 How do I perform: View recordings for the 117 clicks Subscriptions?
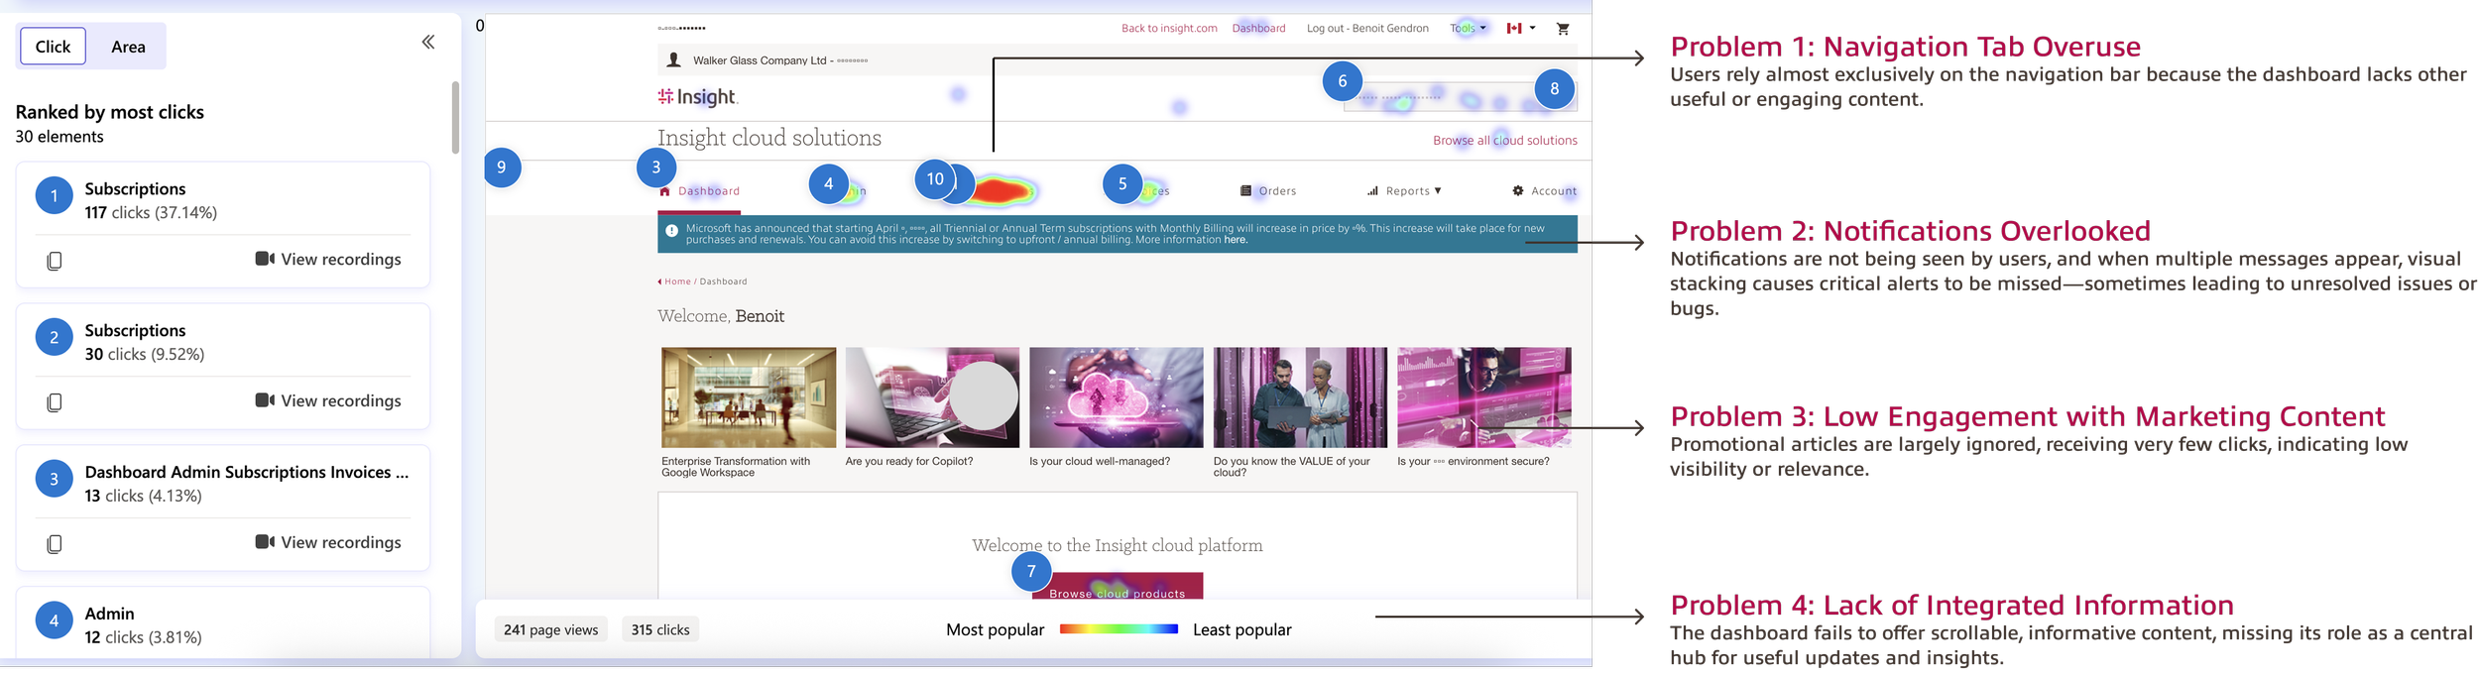pyautogui.click(x=328, y=259)
